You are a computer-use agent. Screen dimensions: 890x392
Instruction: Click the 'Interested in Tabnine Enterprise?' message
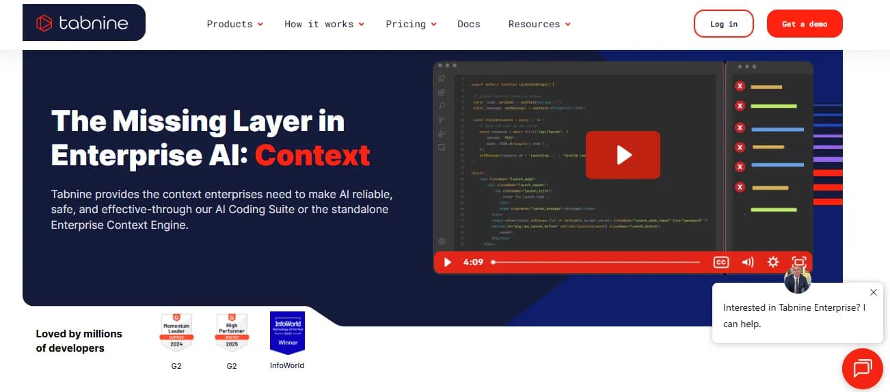coord(794,316)
